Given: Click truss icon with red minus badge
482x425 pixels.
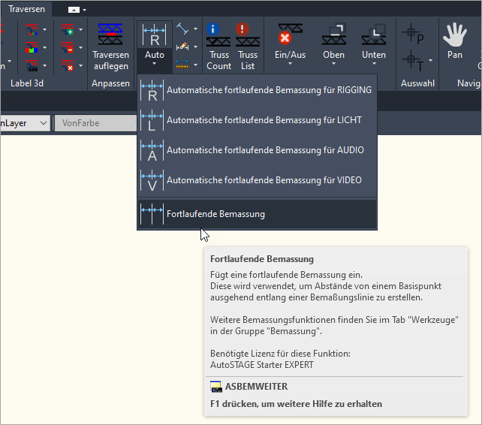Looking at the screenshot, I should [x=68, y=47].
